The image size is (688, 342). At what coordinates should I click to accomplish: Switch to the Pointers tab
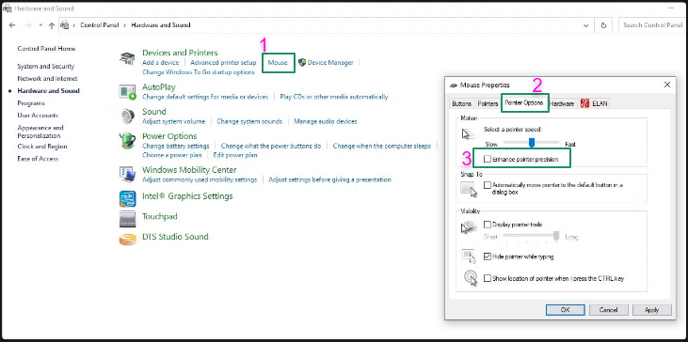(x=488, y=103)
